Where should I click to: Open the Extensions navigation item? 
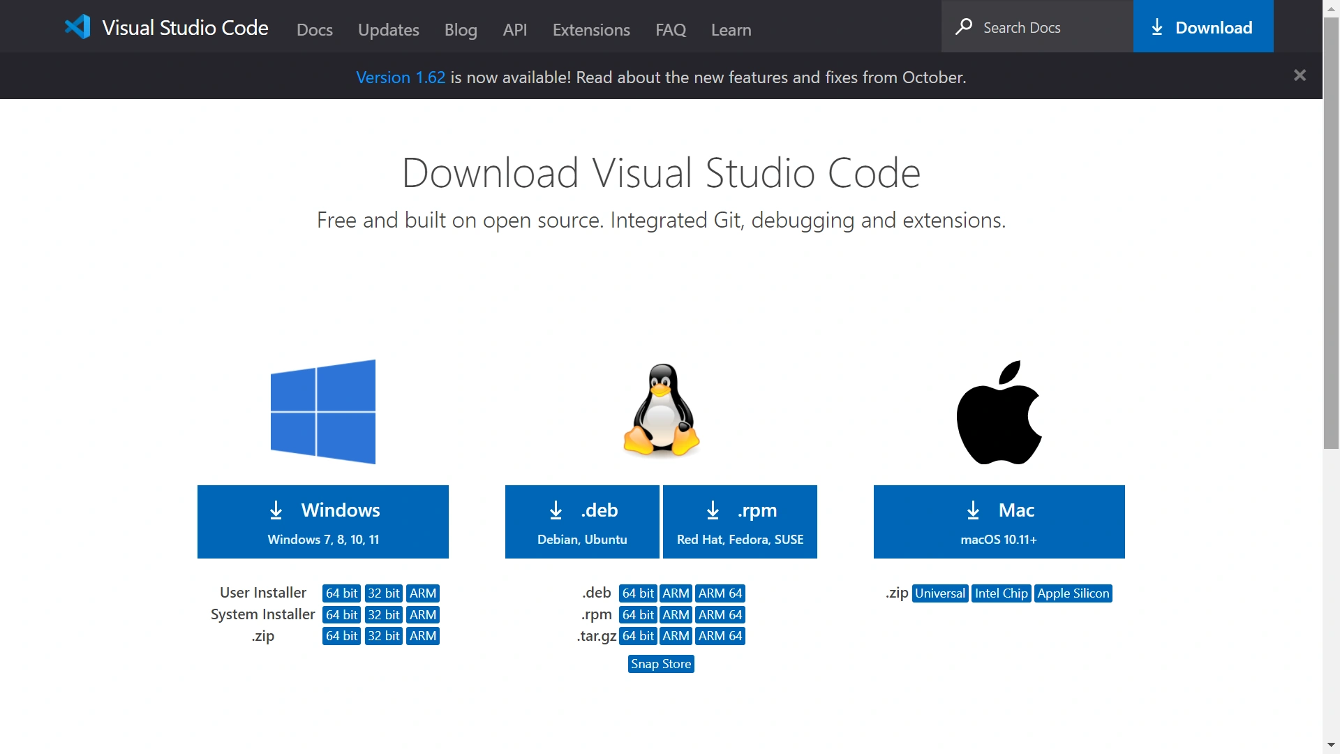[591, 29]
